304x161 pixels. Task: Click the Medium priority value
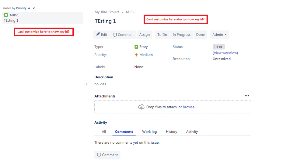[146, 55]
